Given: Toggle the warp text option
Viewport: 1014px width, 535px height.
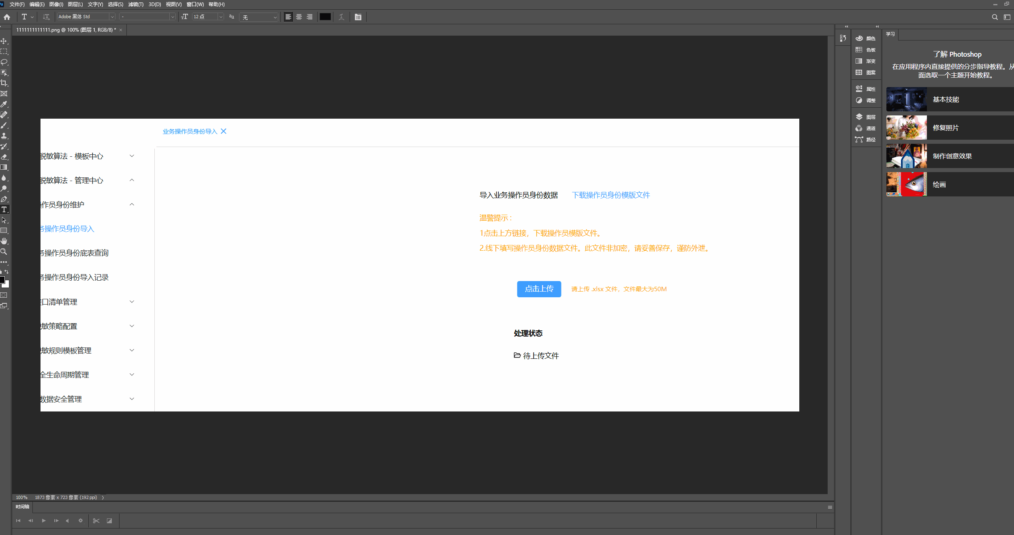Looking at the screenshot, I should 342,17.
